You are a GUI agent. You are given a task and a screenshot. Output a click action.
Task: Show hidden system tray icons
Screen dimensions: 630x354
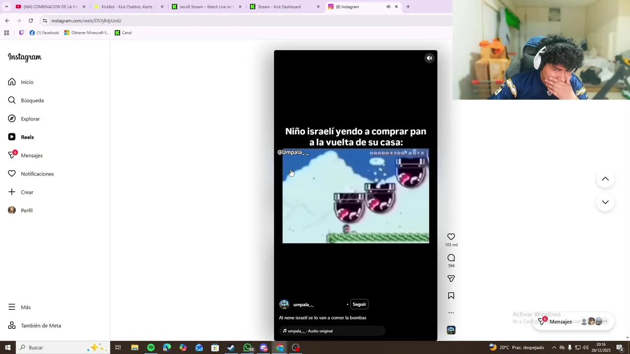pyautogui.click(x=554, y=348)
